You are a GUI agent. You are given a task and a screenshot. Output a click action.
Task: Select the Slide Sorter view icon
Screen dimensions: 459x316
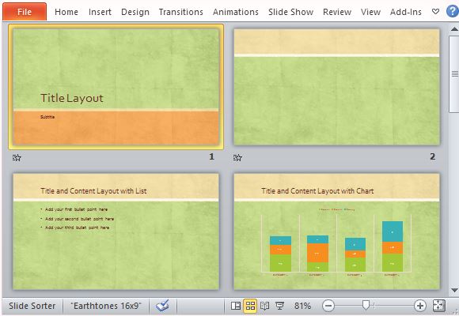coord(250,306)
